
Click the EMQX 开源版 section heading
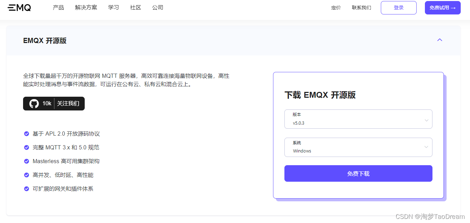click(x=45, y=41)
